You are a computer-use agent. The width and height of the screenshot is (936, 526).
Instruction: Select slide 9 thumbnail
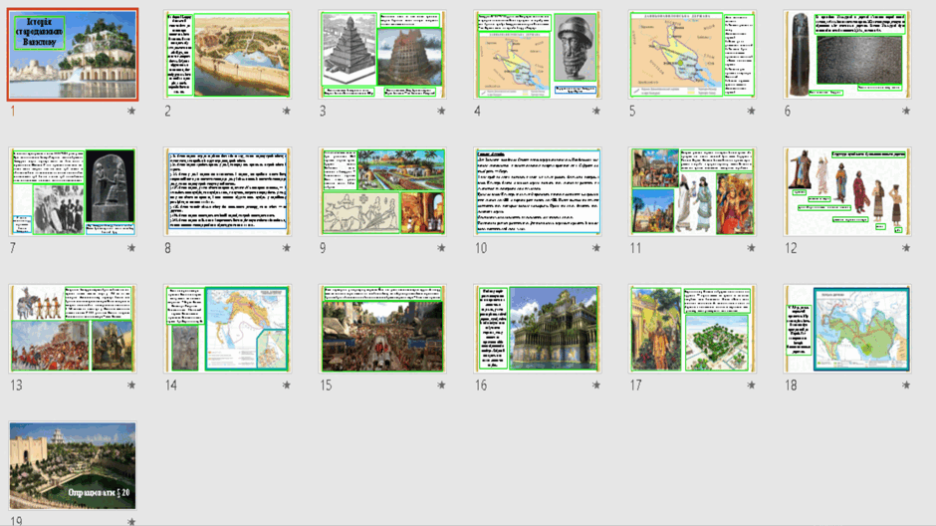382,191
